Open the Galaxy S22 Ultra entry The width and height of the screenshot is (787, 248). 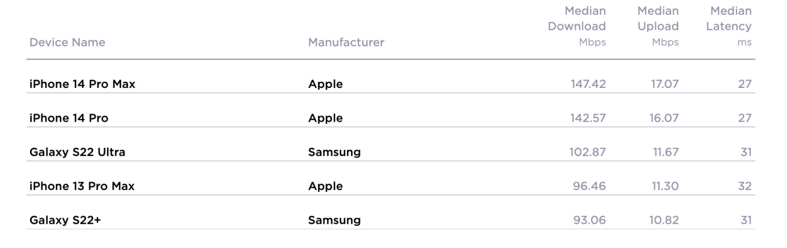point(77,152)
